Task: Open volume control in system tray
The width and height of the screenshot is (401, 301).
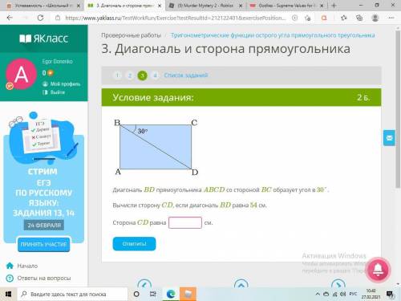Action: coord(343,294)
